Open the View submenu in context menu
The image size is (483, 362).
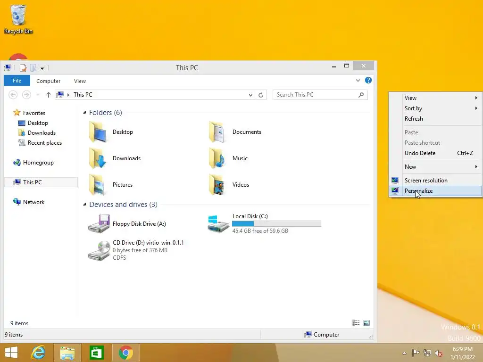tap(435, 98)
